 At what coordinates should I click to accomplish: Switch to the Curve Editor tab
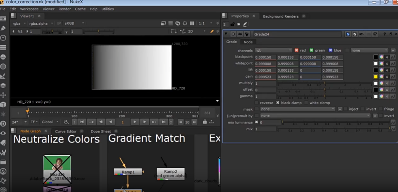[66, 131]
